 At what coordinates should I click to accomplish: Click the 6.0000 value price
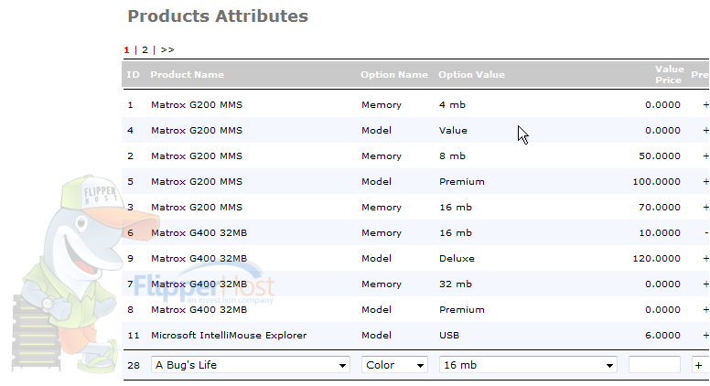662,336
